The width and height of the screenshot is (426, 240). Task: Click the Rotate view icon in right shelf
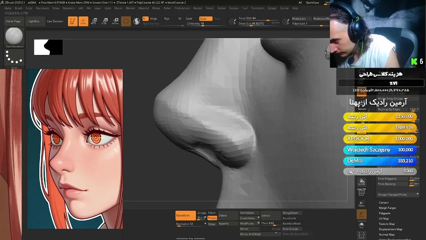point(362,182)
